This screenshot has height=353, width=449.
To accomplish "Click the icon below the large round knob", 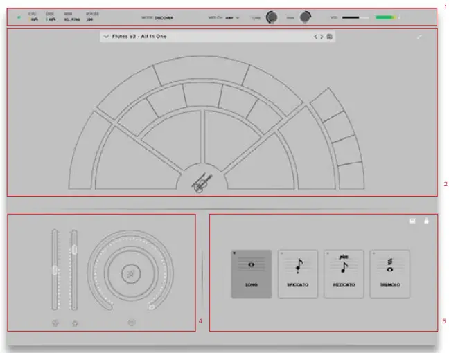I will 132,323.
